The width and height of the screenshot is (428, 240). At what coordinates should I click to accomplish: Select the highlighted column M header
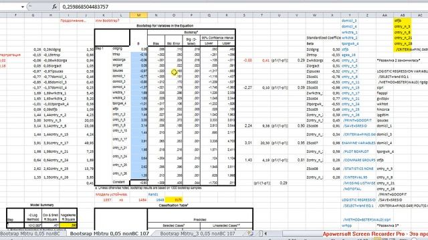click(x=138, y=15)
